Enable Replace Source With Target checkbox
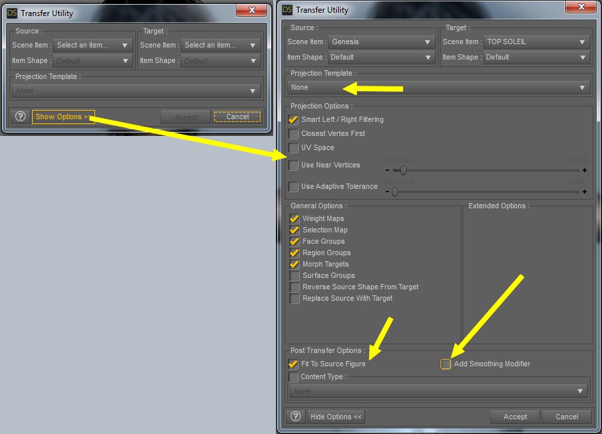Viewport: 602px width, 434px height. 295,299
